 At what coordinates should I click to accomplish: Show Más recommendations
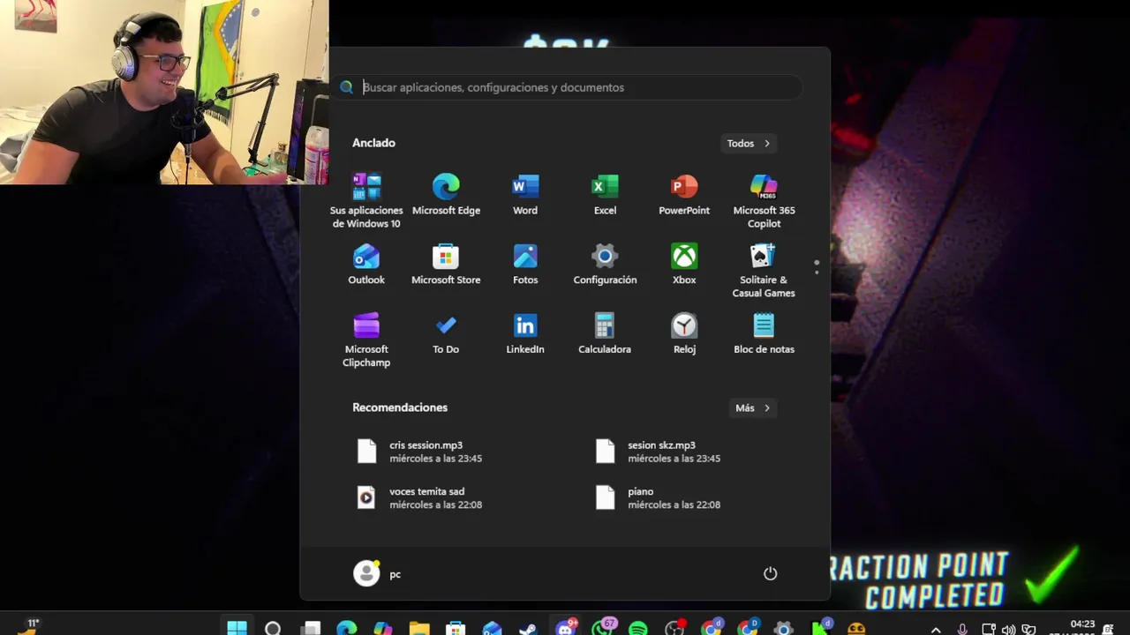point(753,407)
